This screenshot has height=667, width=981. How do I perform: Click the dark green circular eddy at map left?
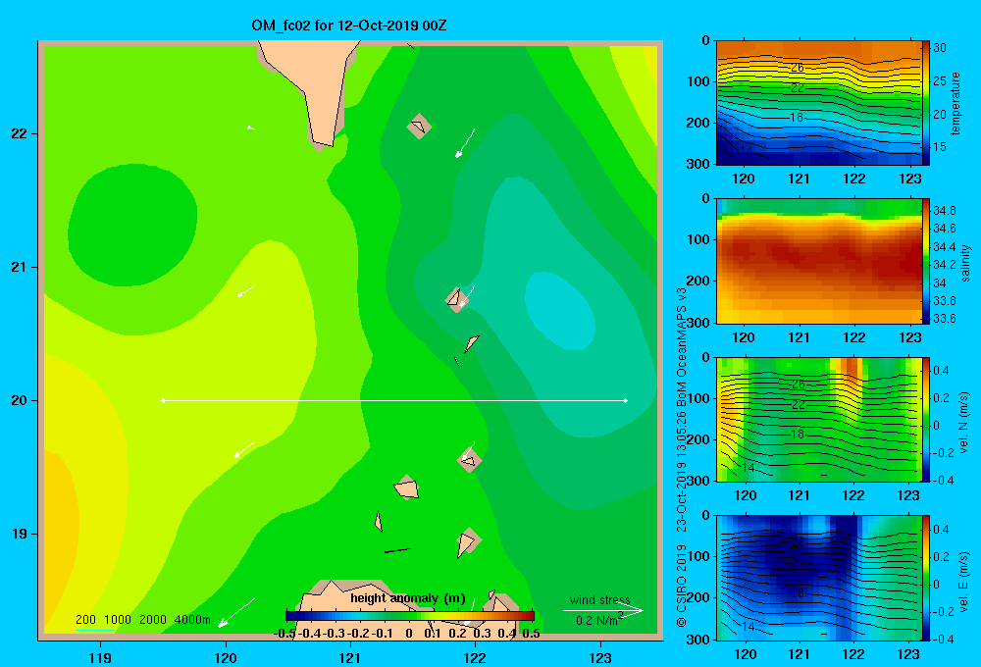132,226
